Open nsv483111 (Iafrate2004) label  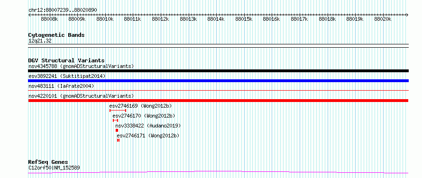coord(61,86)
